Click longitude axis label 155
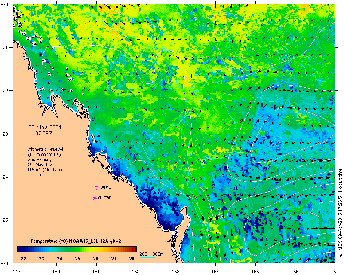 click(x=255, y=272)
